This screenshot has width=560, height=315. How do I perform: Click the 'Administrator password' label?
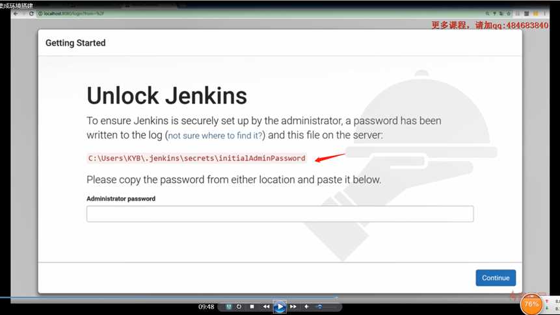point(121,199)
